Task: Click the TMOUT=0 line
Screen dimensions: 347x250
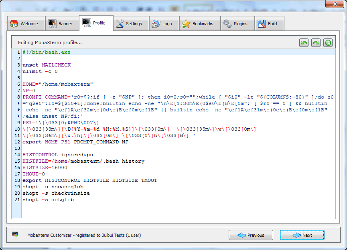Action: pyautogui.click(x=34, y=174)
